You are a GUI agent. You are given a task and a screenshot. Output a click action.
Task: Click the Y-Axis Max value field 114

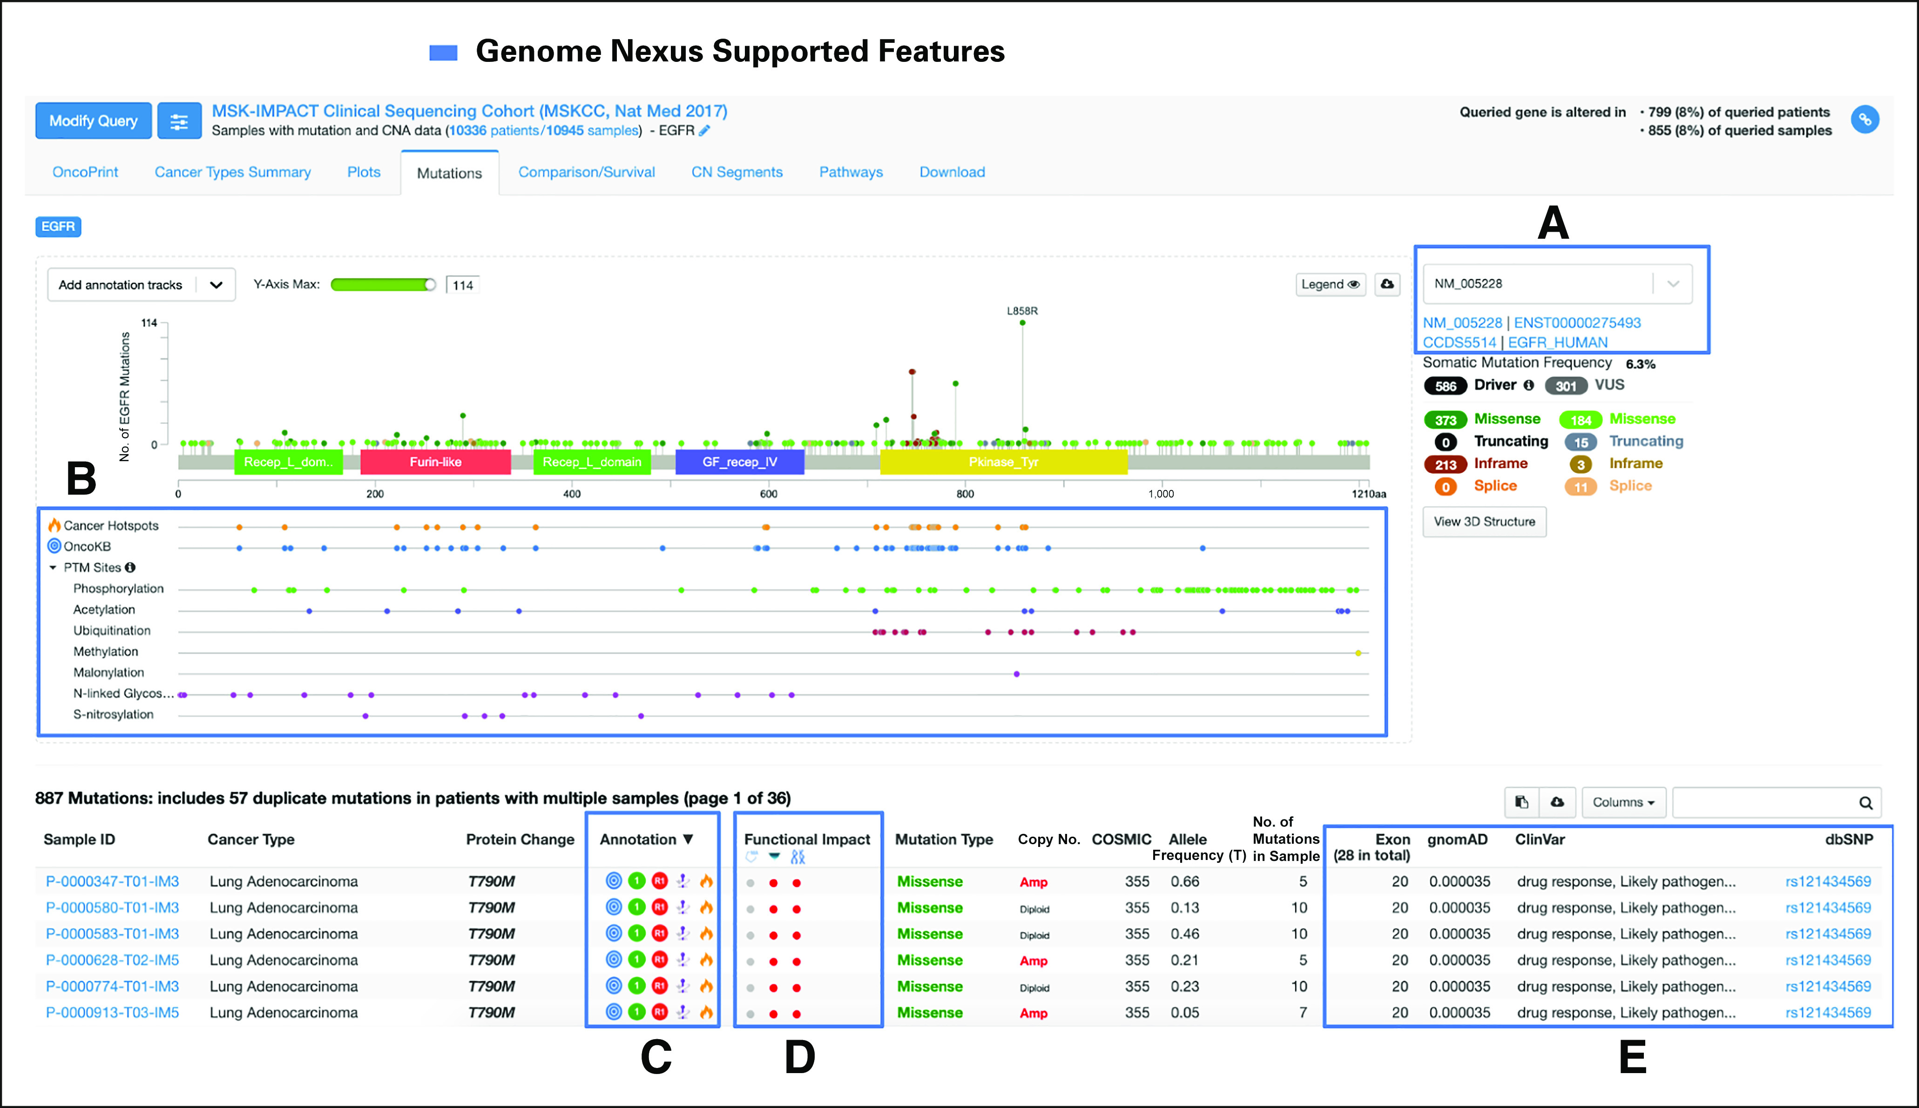click(x=463, y=285)
